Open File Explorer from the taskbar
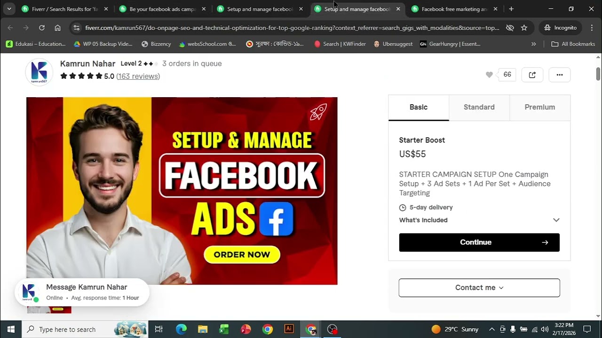 point(203,329)
